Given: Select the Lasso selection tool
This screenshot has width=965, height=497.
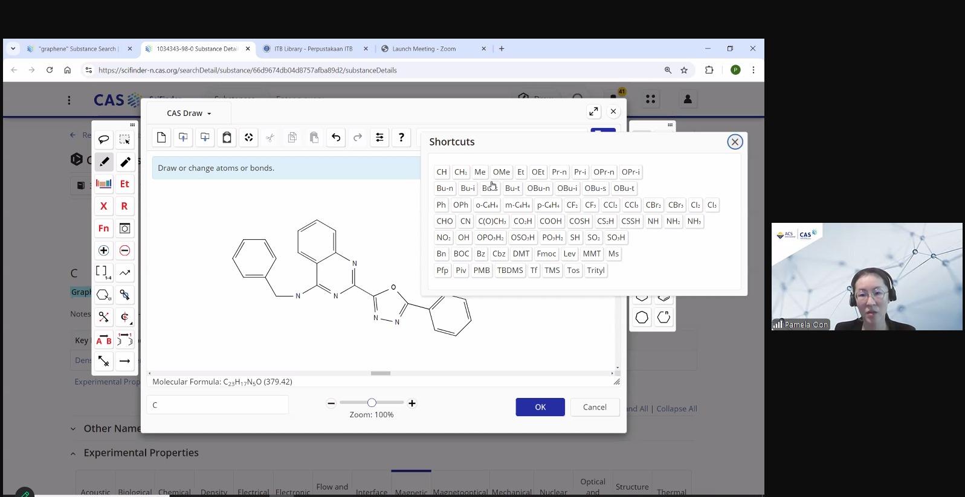Looking at the screenshot, I should 103,139.
